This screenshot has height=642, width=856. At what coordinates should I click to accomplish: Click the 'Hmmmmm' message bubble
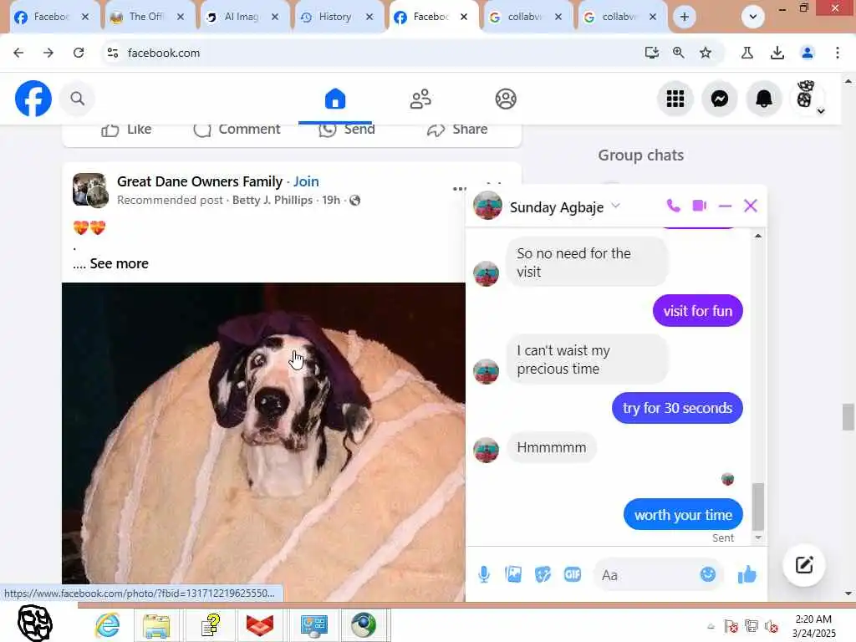click(x=552, y=448)
